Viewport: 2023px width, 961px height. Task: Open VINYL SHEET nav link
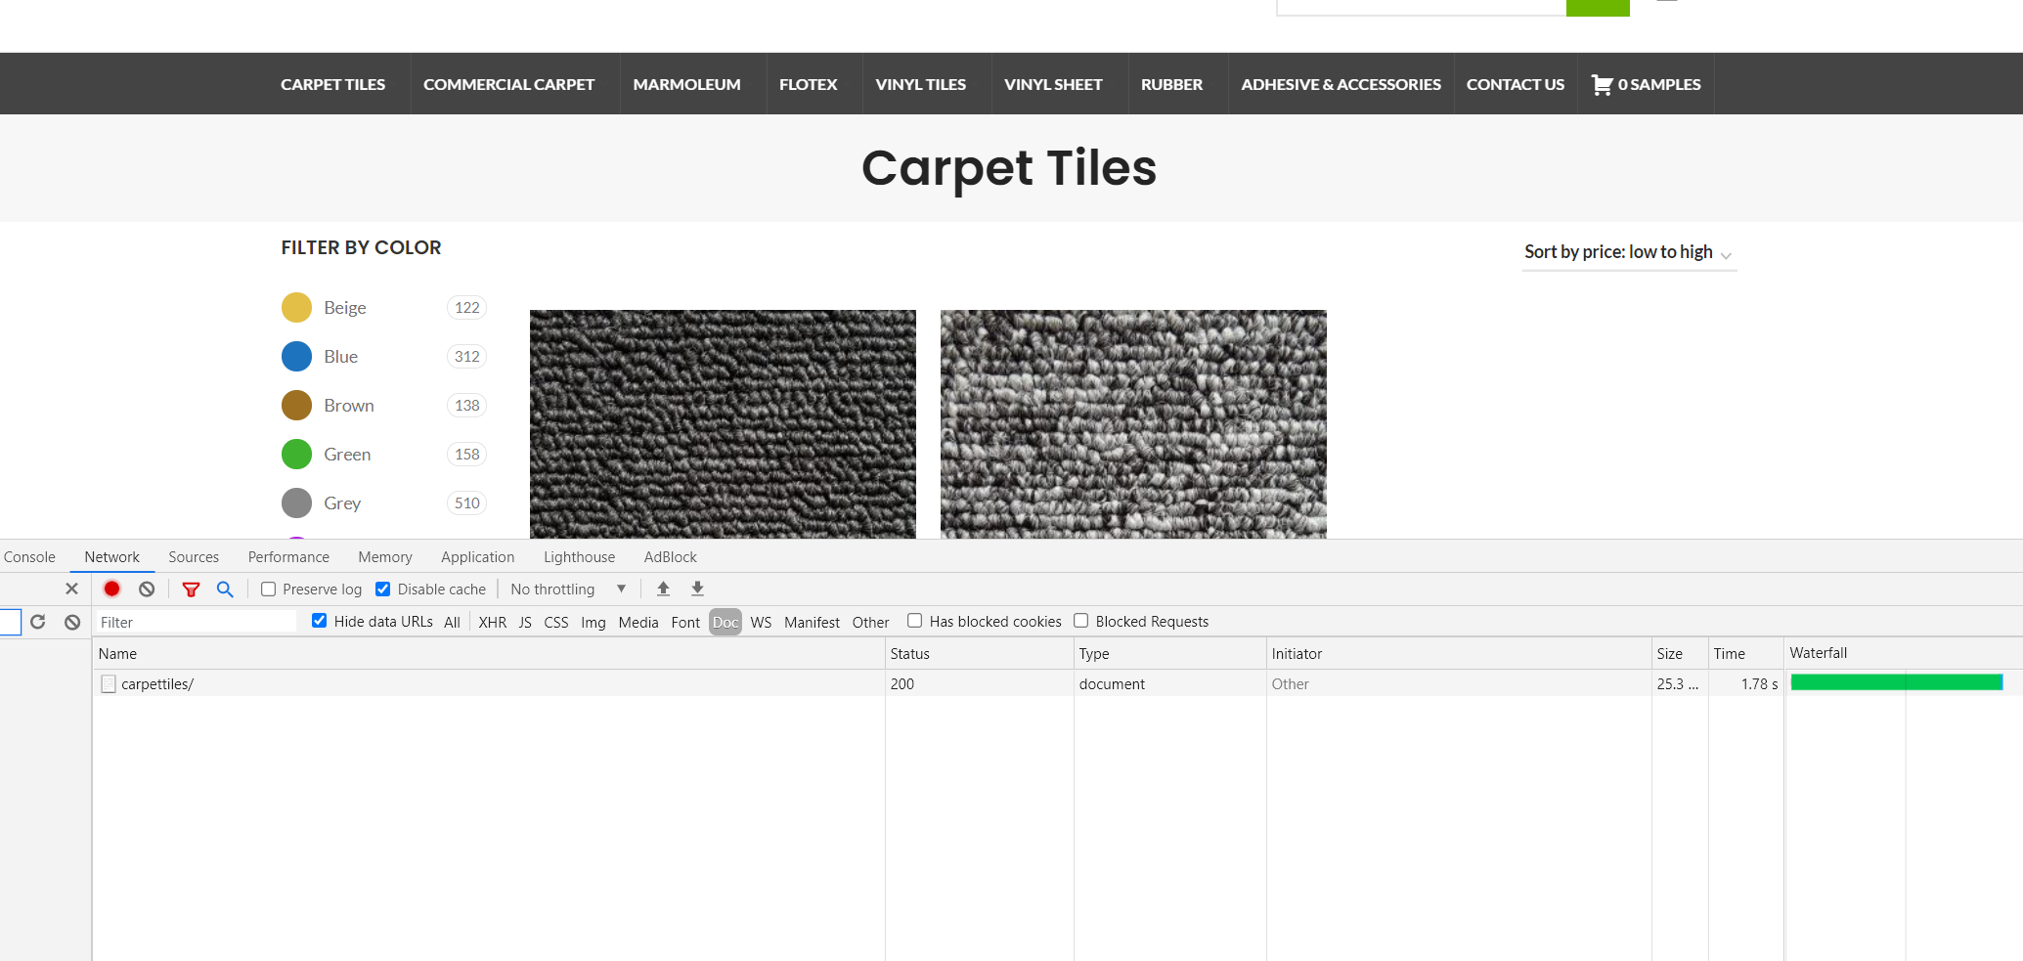coord(1053,84)
